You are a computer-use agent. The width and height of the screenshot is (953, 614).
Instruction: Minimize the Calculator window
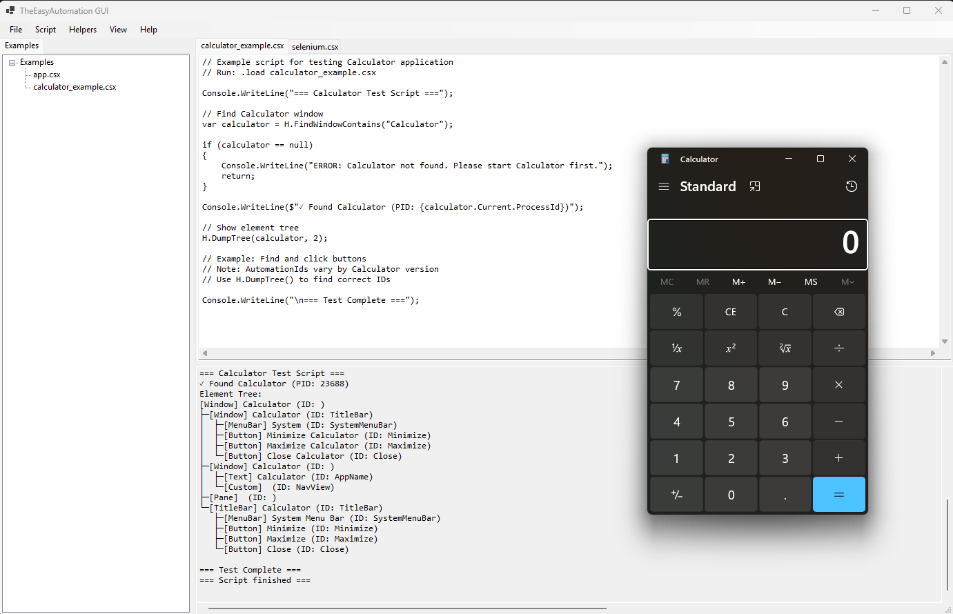(789, 159)
